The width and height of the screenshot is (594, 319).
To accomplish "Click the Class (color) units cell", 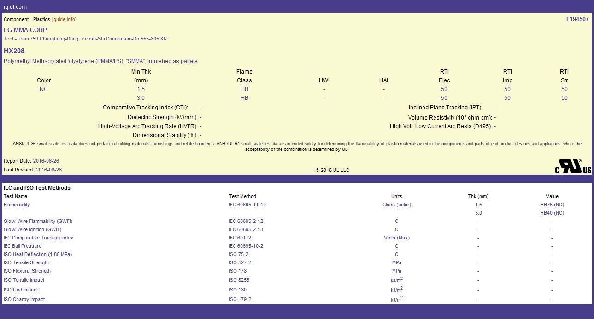I will 397,205.
